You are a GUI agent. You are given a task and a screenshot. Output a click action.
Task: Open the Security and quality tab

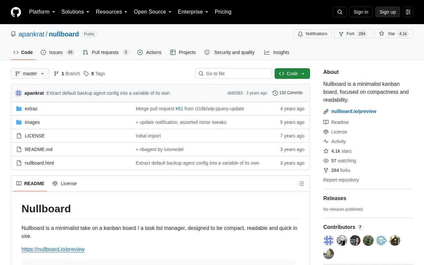pos(230,52)
